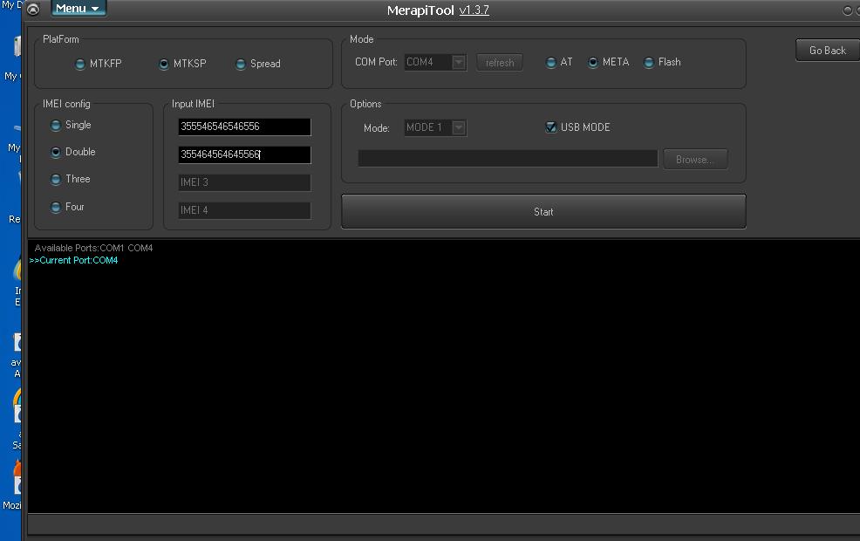Click the Go Back button
The height and width of the screenshot is (541, 860).
click(x=827, y=51)
